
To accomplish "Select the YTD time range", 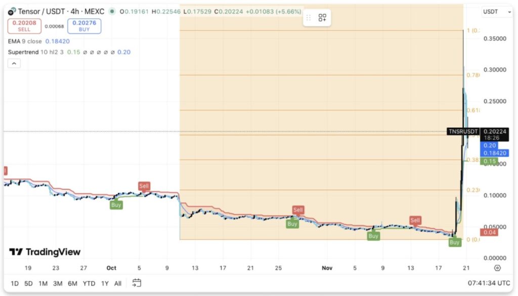I will point(89,283).
